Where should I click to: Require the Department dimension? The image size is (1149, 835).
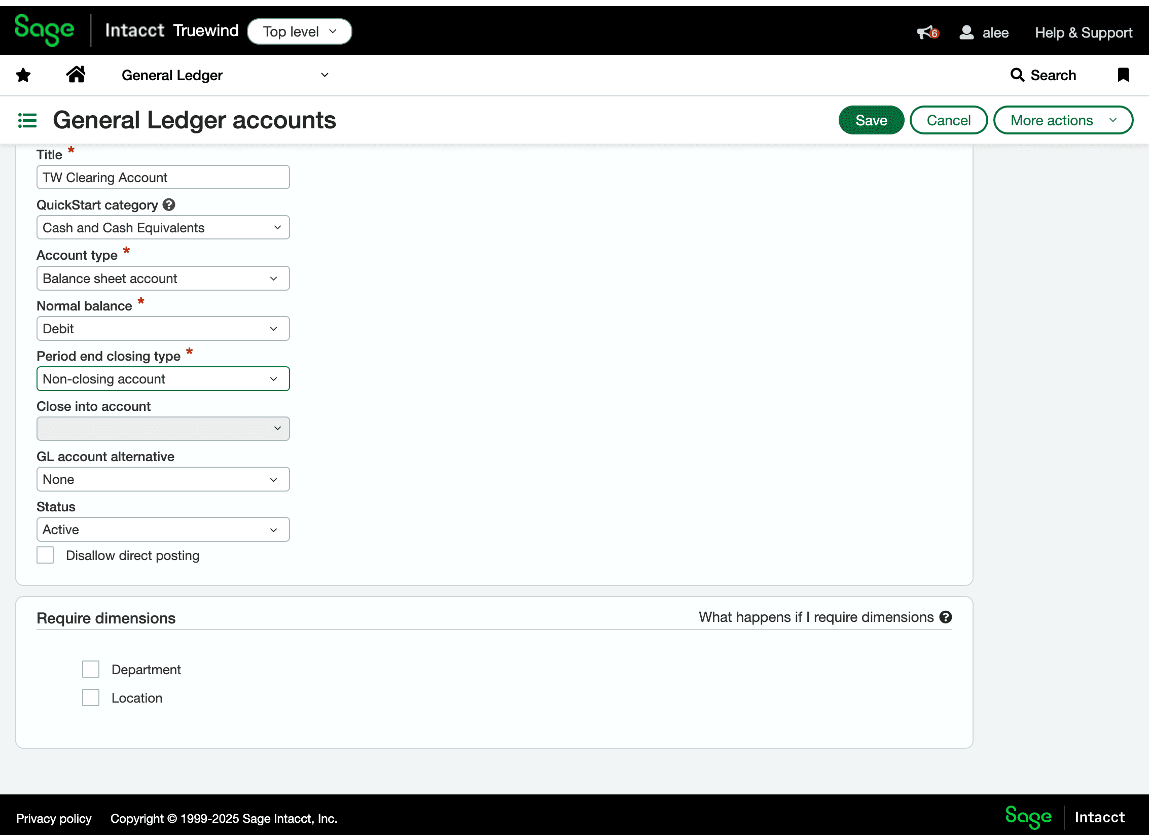coord(91,669)
